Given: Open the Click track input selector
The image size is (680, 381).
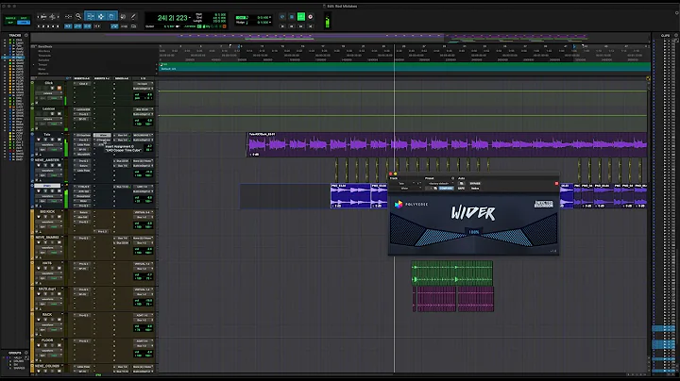Looking at the screenshot, I should [x=143, y=84].
